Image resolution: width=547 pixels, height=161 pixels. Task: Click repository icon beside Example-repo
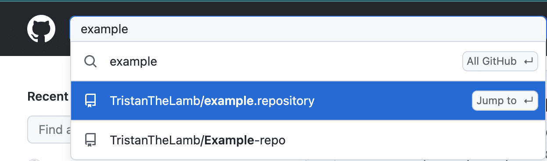90,140
